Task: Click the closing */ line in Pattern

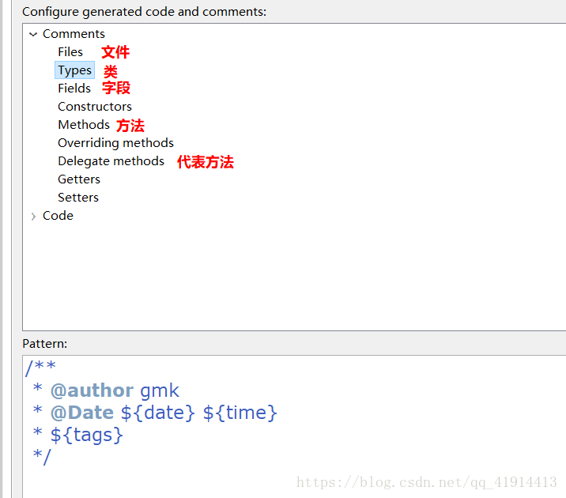Action: point(42,456)
